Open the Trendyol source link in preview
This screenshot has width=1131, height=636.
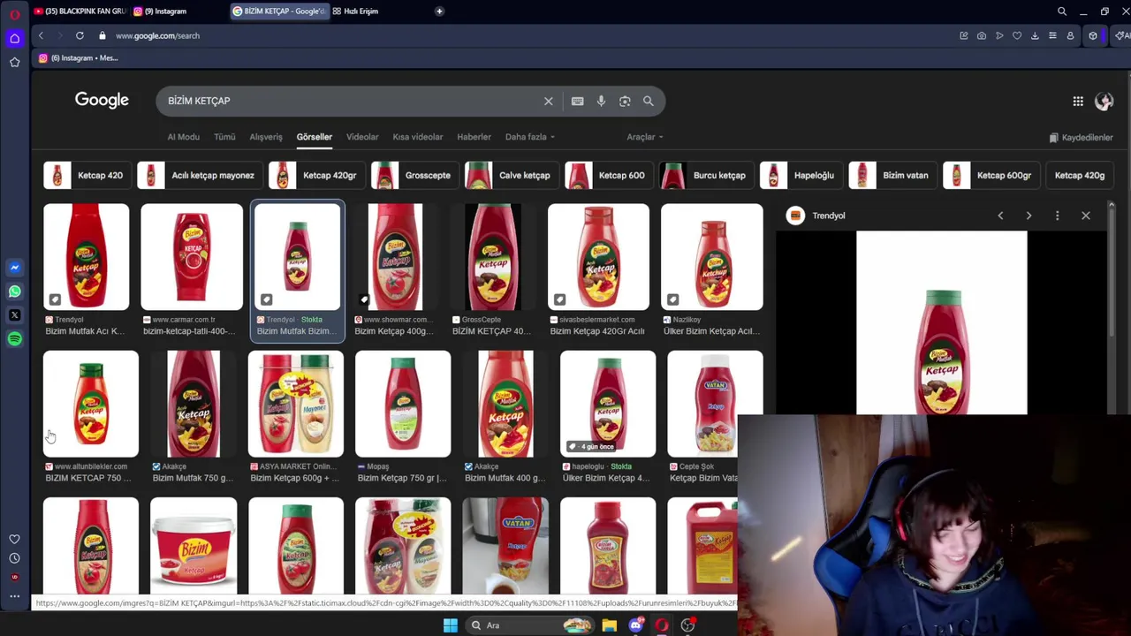[817, 216]
